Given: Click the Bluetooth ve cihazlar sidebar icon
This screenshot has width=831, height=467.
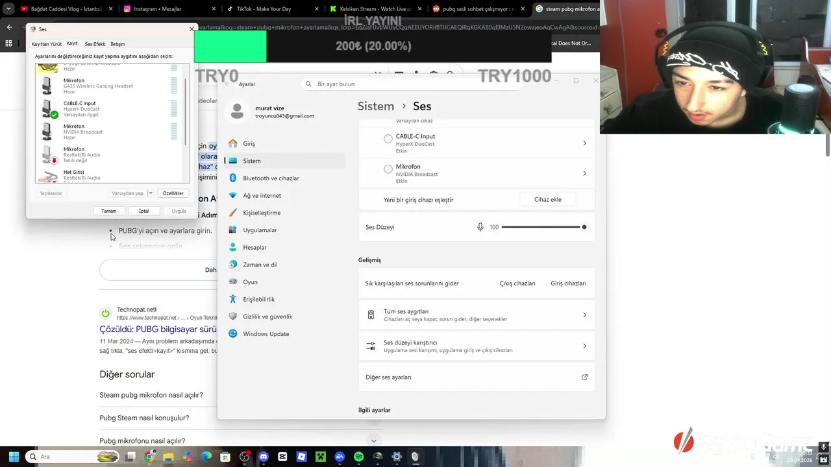Looking at the screenshot, I should pyautogui.click(x=233, y=178).
